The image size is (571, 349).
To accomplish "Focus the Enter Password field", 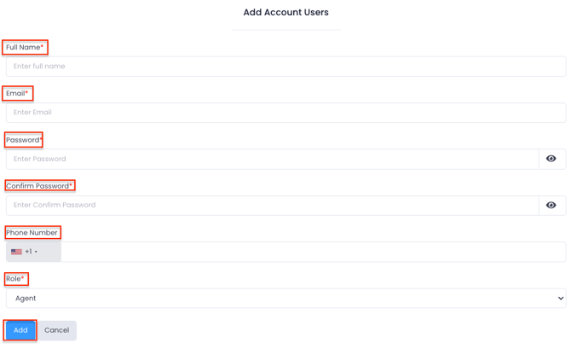I will (273, 159).
